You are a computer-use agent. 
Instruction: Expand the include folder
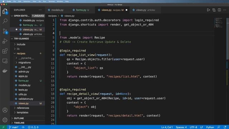click(x=21, y=44)
